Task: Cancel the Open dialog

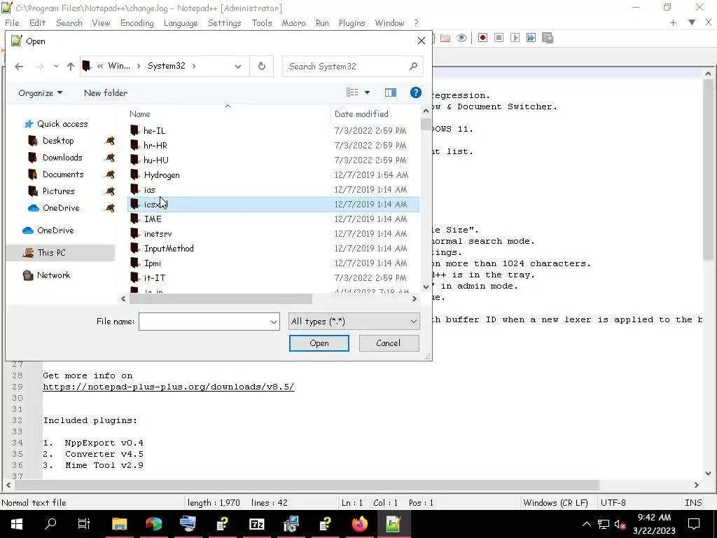Action: click(x=389, y=343)
